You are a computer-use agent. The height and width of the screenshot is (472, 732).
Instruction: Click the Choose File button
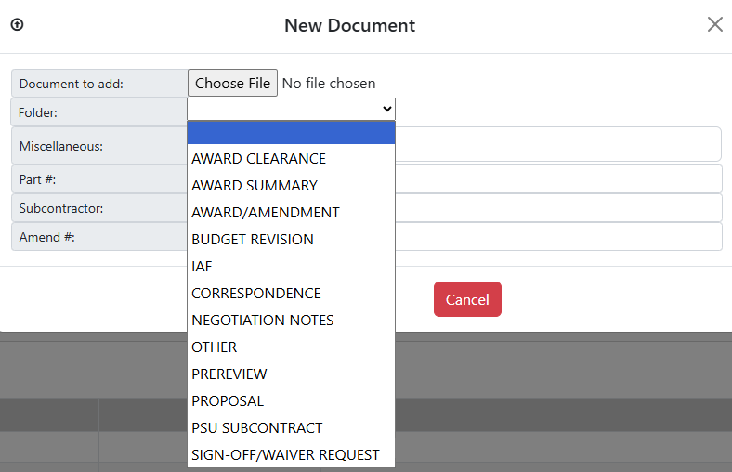pos(232,83)
